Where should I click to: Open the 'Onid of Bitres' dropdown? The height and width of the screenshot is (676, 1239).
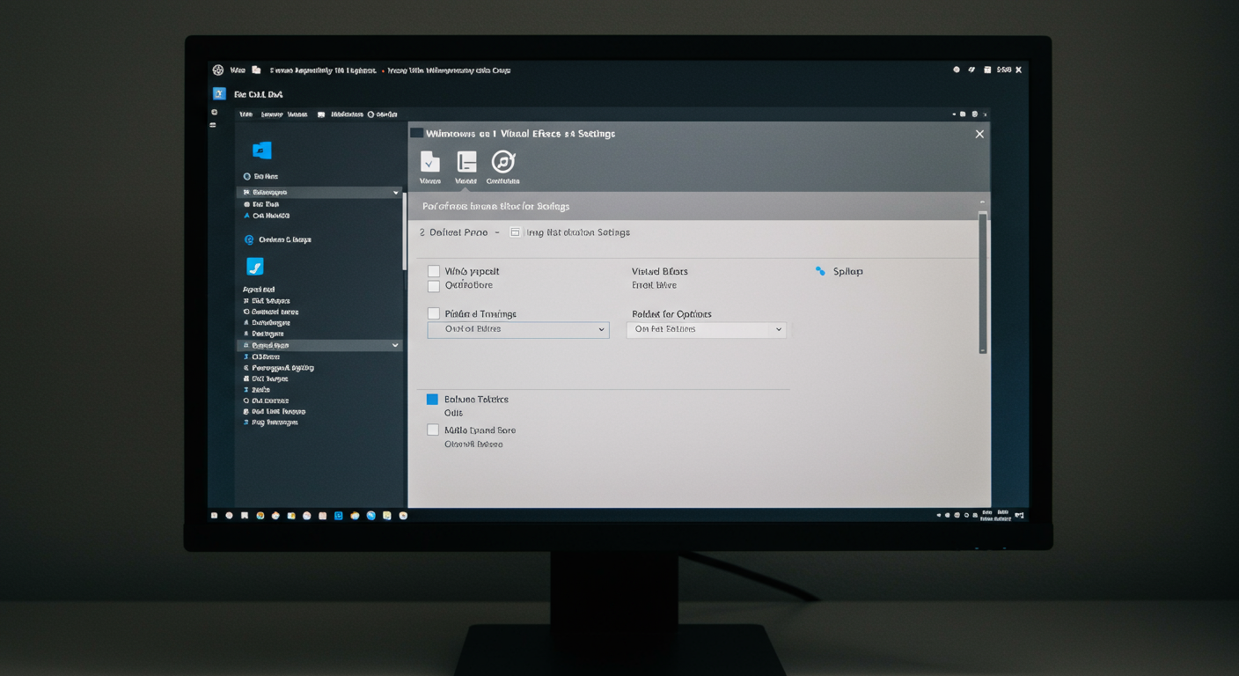[518, 329]
